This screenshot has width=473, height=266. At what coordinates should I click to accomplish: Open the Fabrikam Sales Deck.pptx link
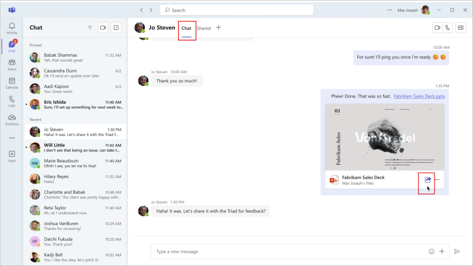point(419,96)
